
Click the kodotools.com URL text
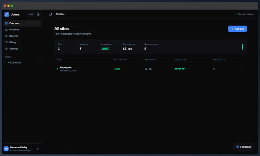click(x=68, y=71)
